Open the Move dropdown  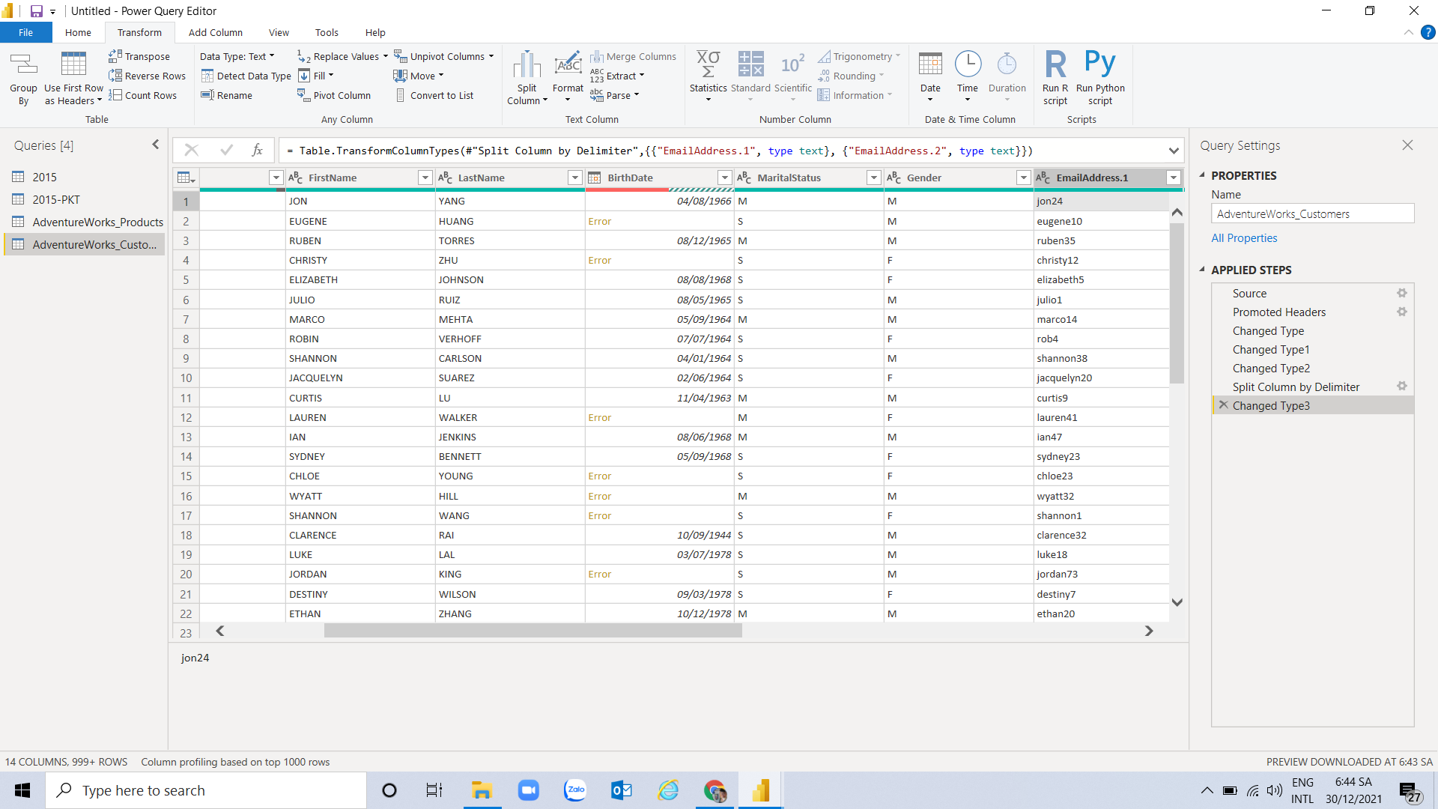point(419,76)
